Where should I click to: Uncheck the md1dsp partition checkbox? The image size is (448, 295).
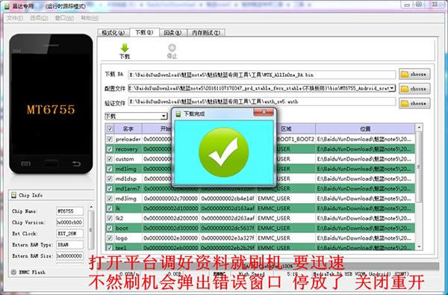point(110,178)
